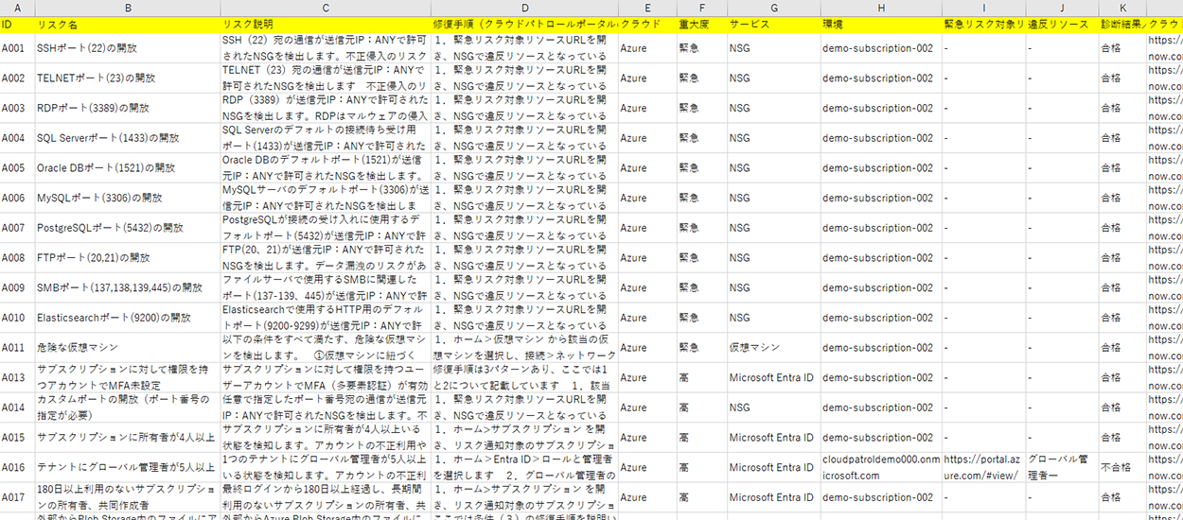The height and width of the screenshot is (520, 1183).
Task: Select cell '危険な仮想マシン'
Action: tap(128, 348)
